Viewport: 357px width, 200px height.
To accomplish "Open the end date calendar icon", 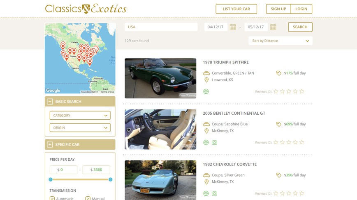I will point(273,27).
